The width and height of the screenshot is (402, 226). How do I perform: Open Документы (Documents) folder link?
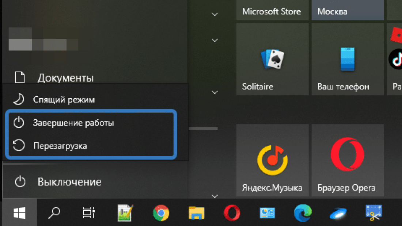click(65, 78)
